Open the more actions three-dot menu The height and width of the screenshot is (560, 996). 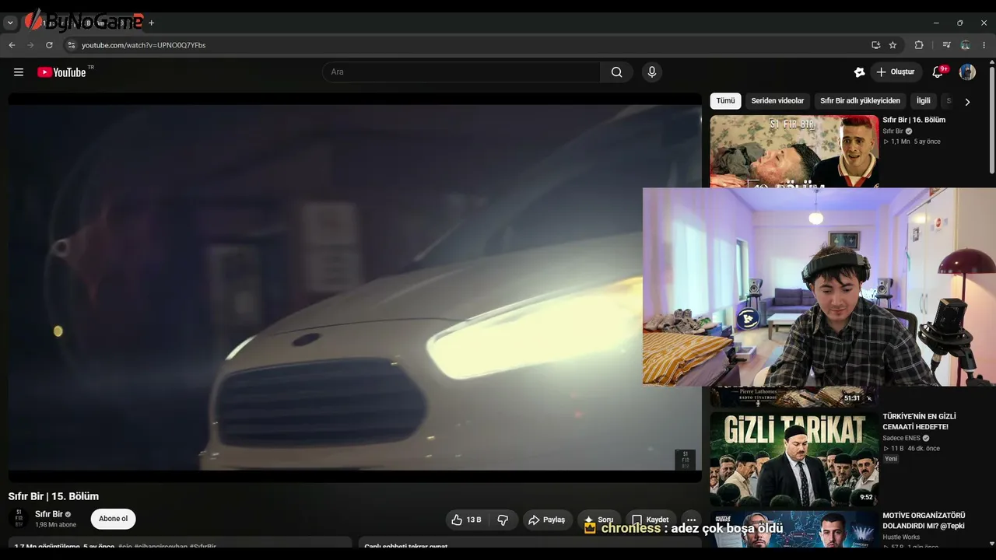690,520
